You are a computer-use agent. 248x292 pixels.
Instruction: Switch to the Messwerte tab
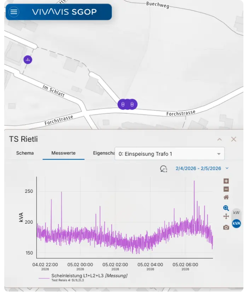click(x=63, y=153)
